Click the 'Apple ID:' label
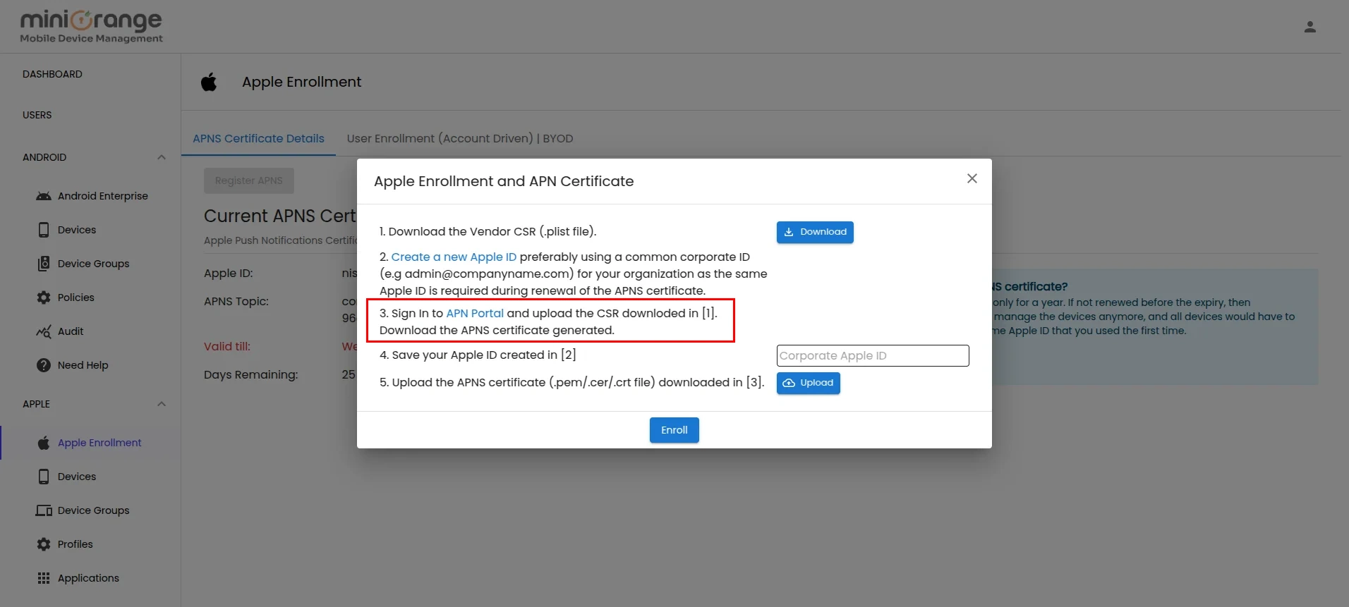This screenshot has width=1349, height=607. tap(229, 273)
